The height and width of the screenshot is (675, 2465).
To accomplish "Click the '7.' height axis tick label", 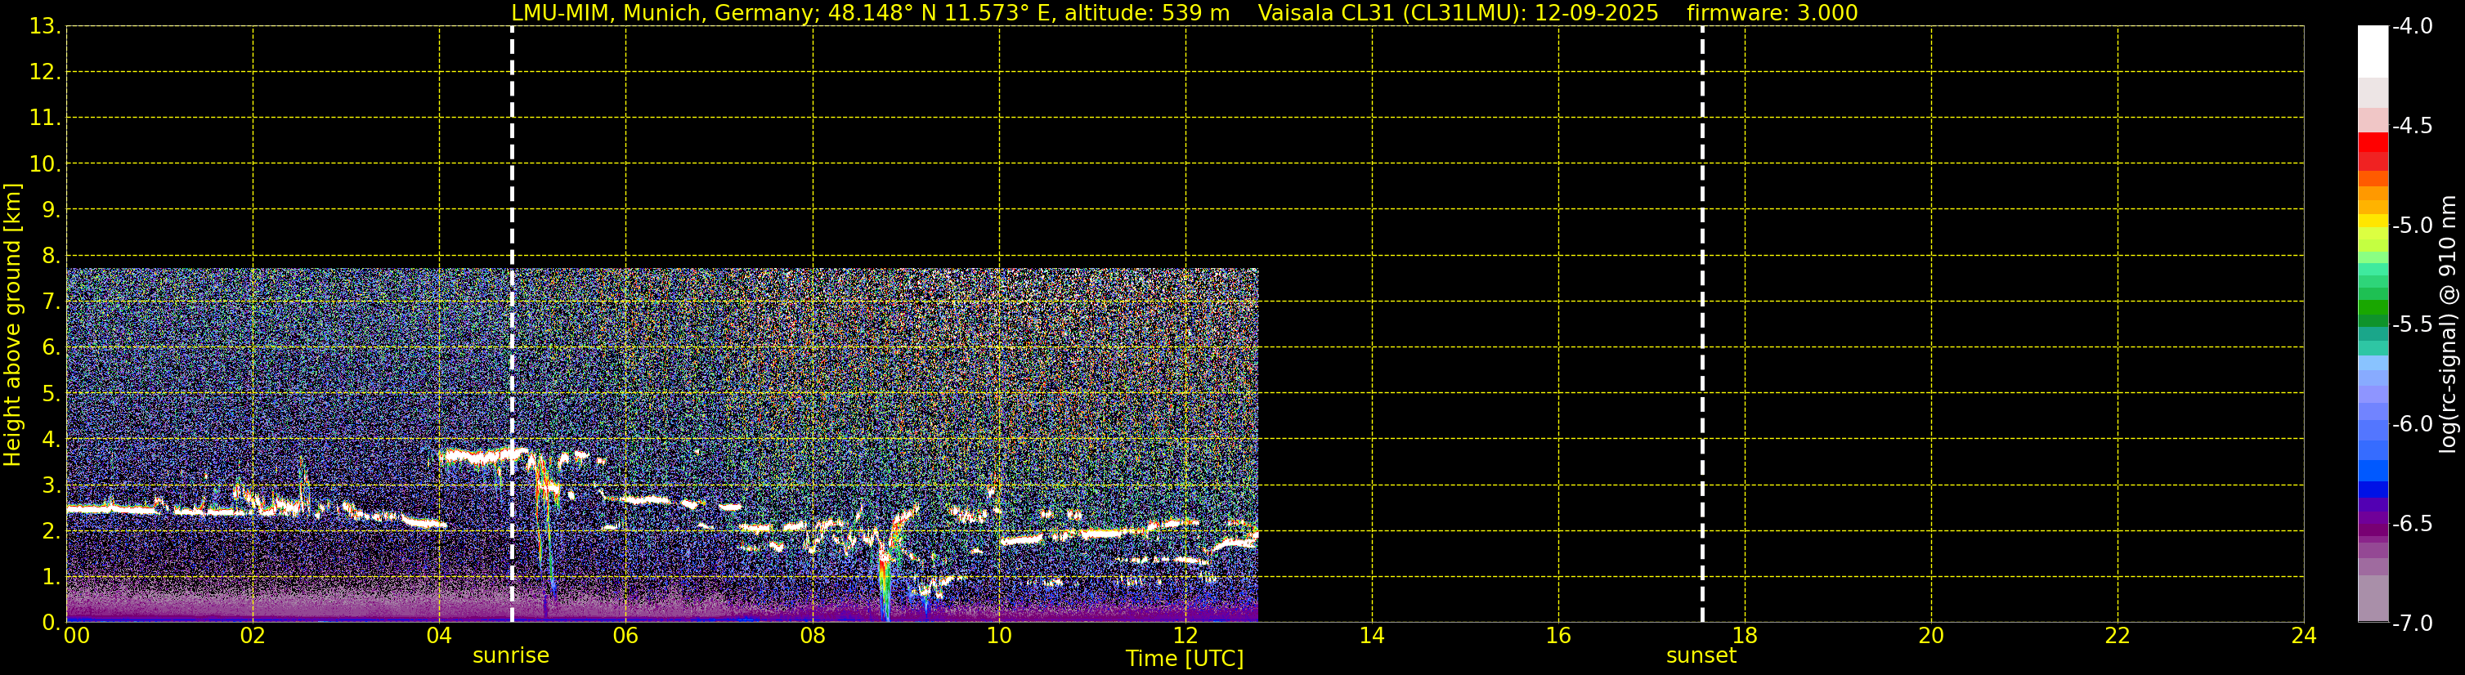I will point(51,302).
